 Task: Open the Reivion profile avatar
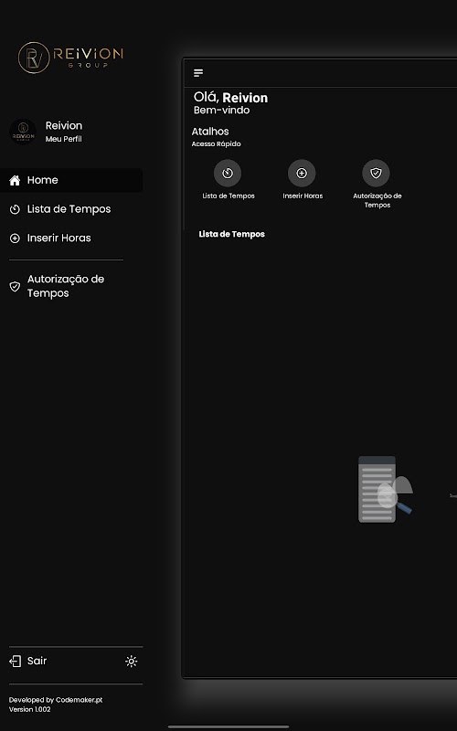click(x=23, y=132)
